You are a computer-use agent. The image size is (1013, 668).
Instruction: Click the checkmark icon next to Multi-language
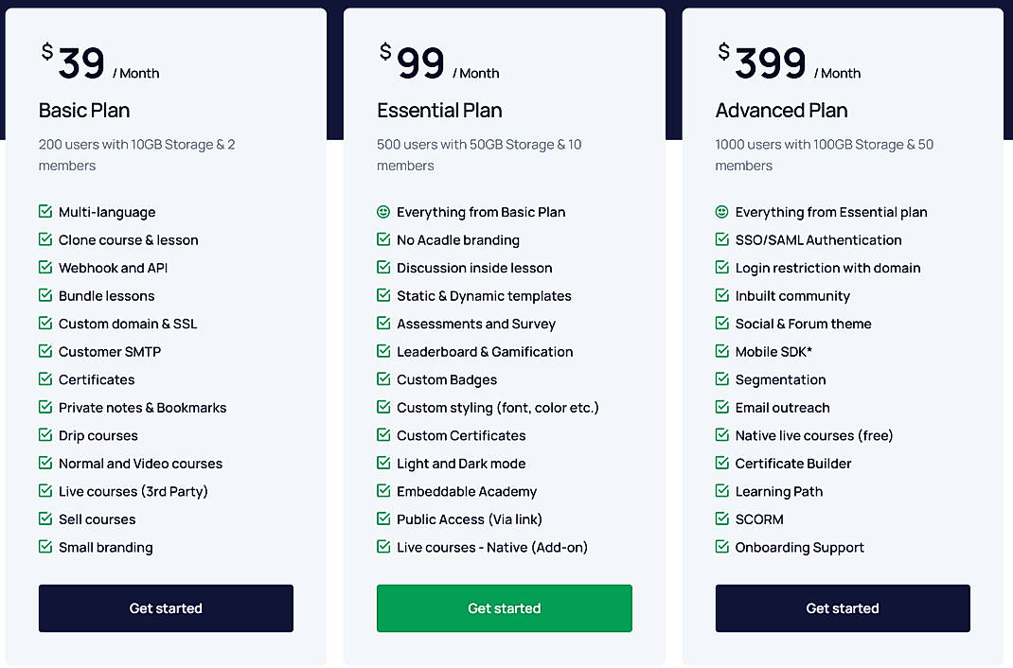44,212
